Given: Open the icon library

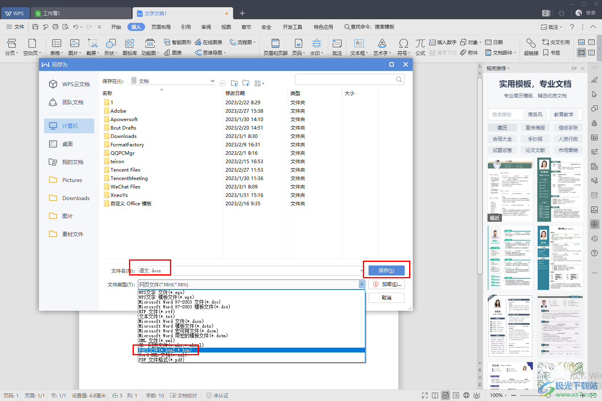Looking at the screenshot, I should click(129, 47).
